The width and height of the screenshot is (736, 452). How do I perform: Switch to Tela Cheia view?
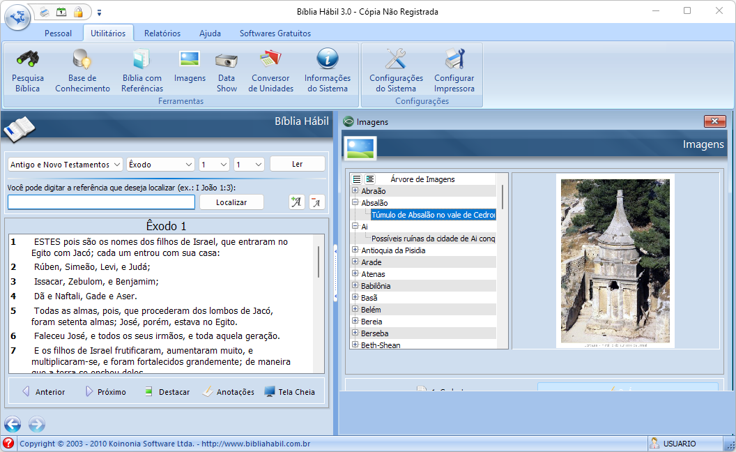click(290, 392)
